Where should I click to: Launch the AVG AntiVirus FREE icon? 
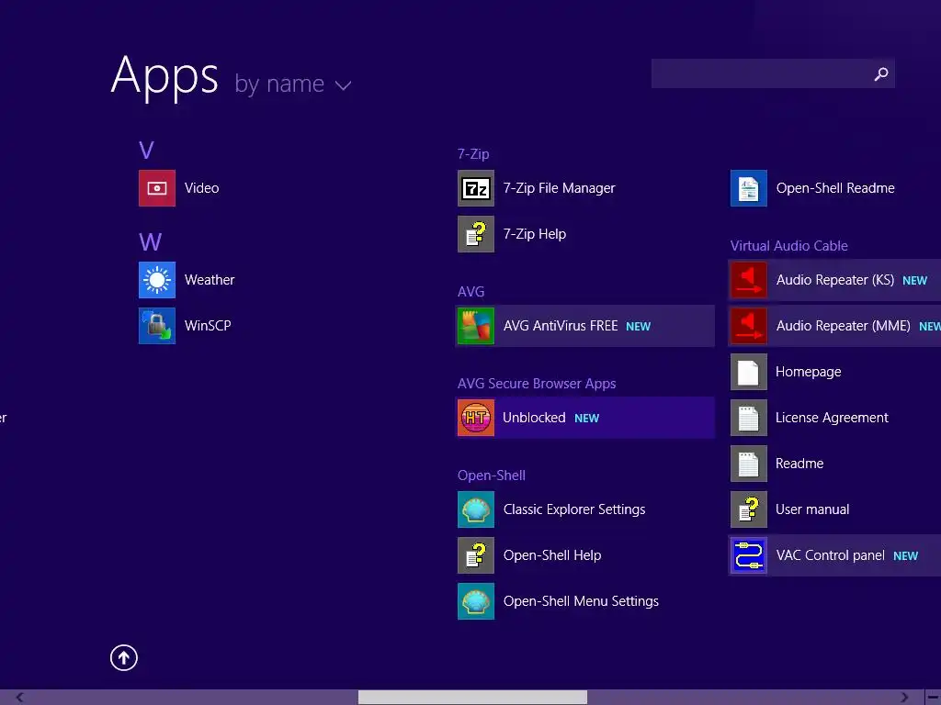point(476,326)
